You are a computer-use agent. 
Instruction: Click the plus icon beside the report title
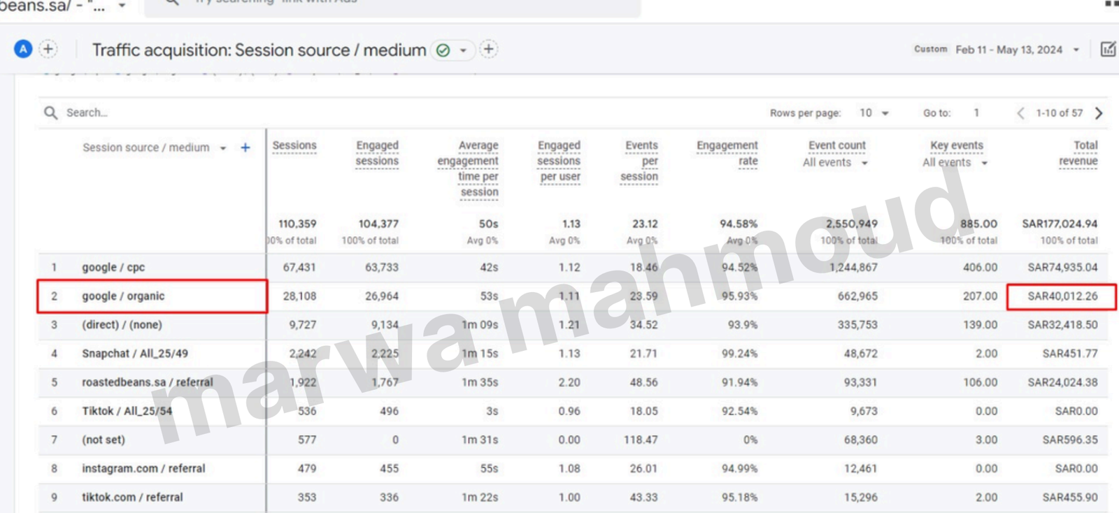pos(489,49)
